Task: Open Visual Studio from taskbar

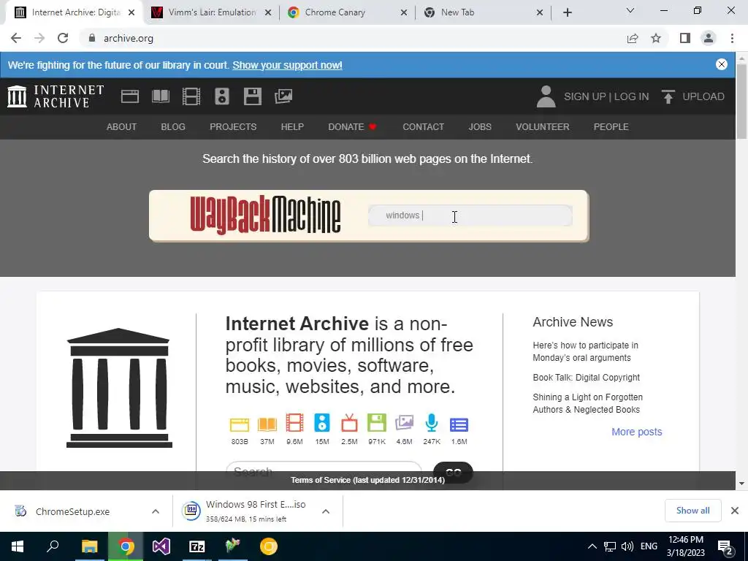Action: (x=161, y=546)
